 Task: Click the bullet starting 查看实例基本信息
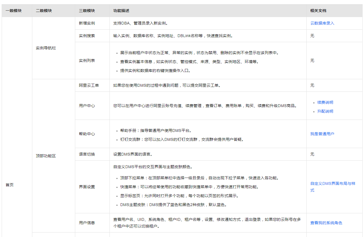pos(189,62)
